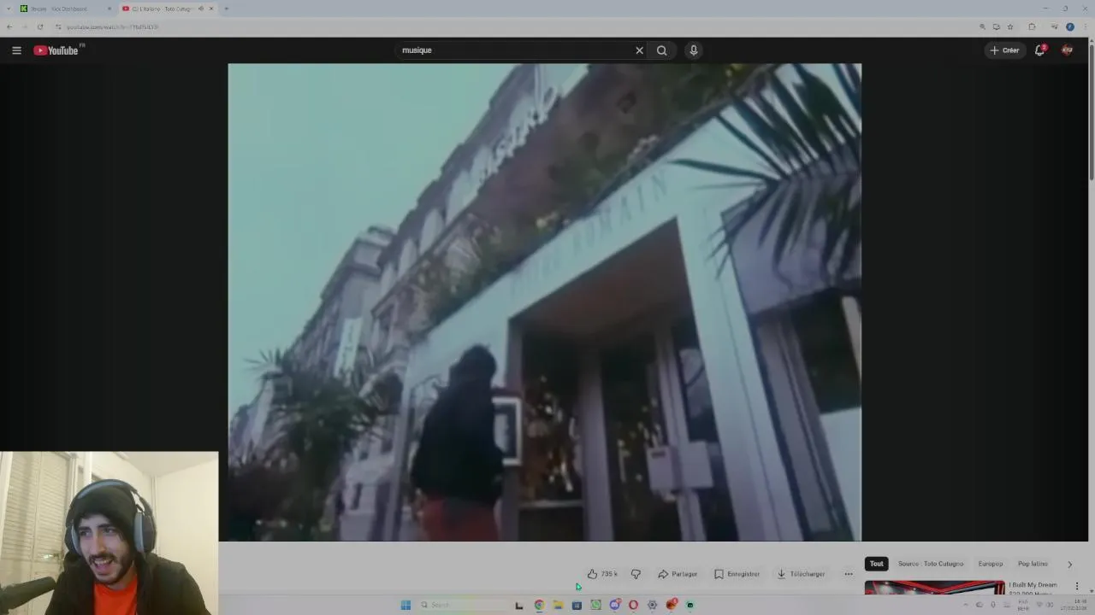Open the browser media control icon
The height and width of the screenshot is (615, 1095).
coord(1054,26)
